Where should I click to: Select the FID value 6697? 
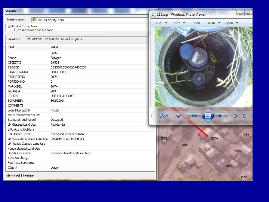pos(54,53)
